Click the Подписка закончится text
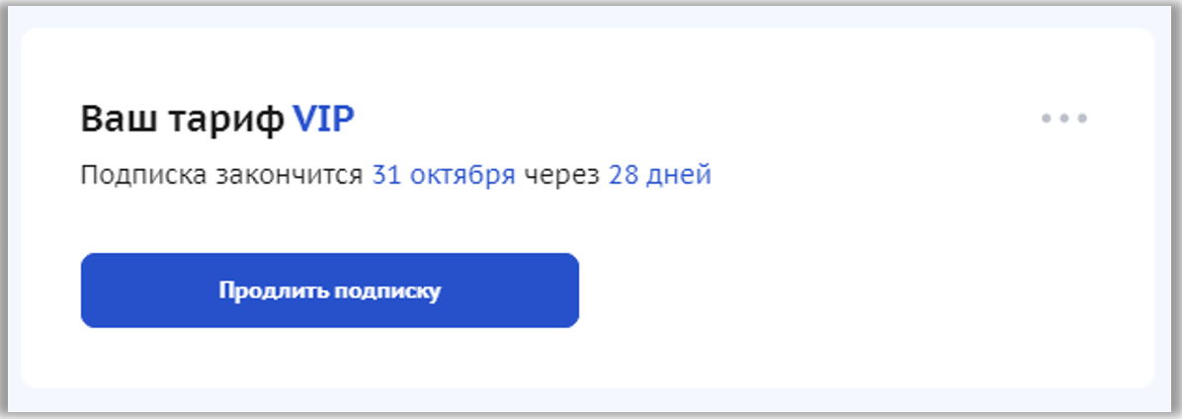Screen dimensions: 1182x419 point(221,175)
